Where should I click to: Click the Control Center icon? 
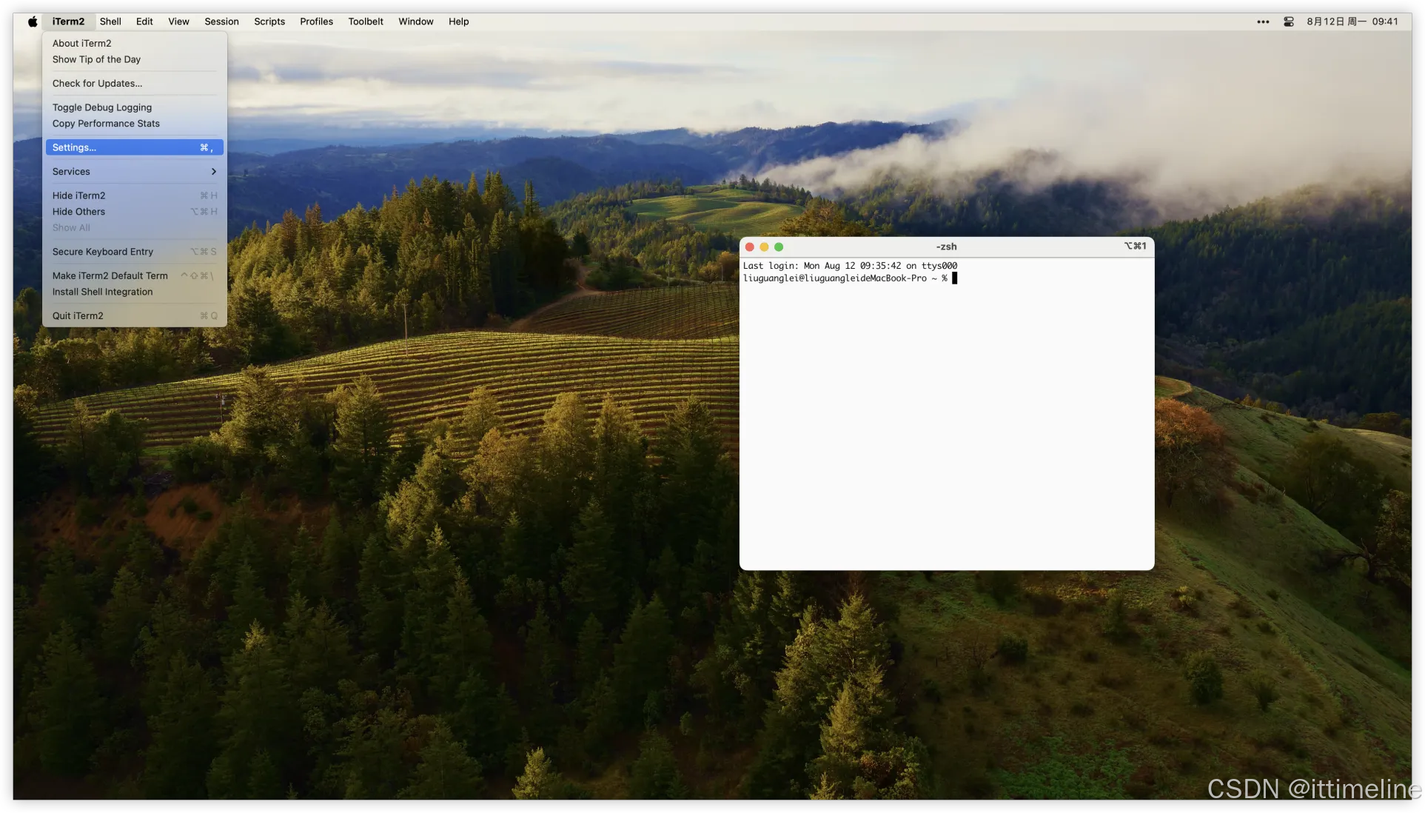point(1289,21)
